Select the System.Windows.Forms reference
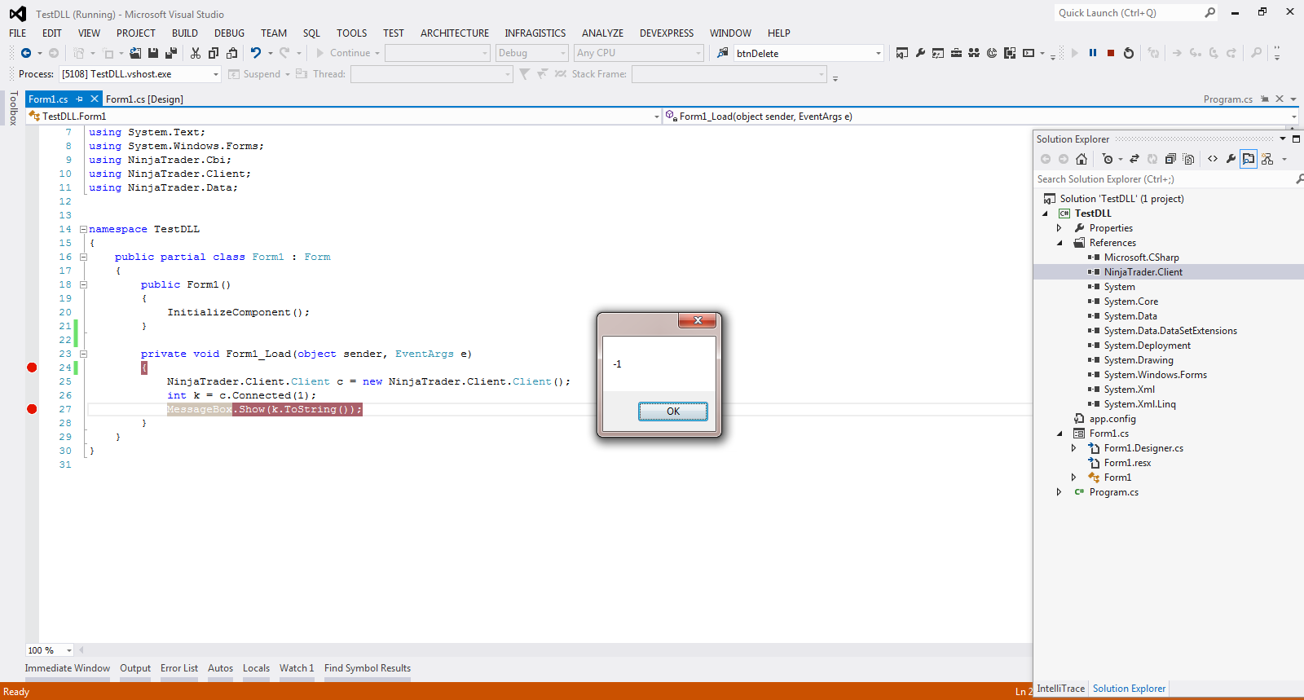Screen dimensions: 1304x700 tap(1156, 375)
